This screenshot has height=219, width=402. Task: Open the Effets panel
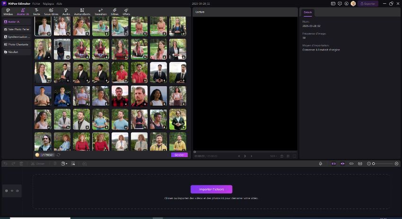[126, 12]
